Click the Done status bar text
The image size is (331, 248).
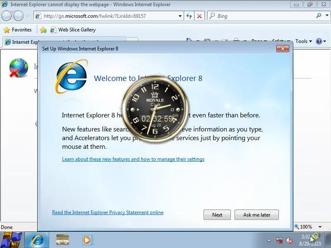[x=7, y=227]
